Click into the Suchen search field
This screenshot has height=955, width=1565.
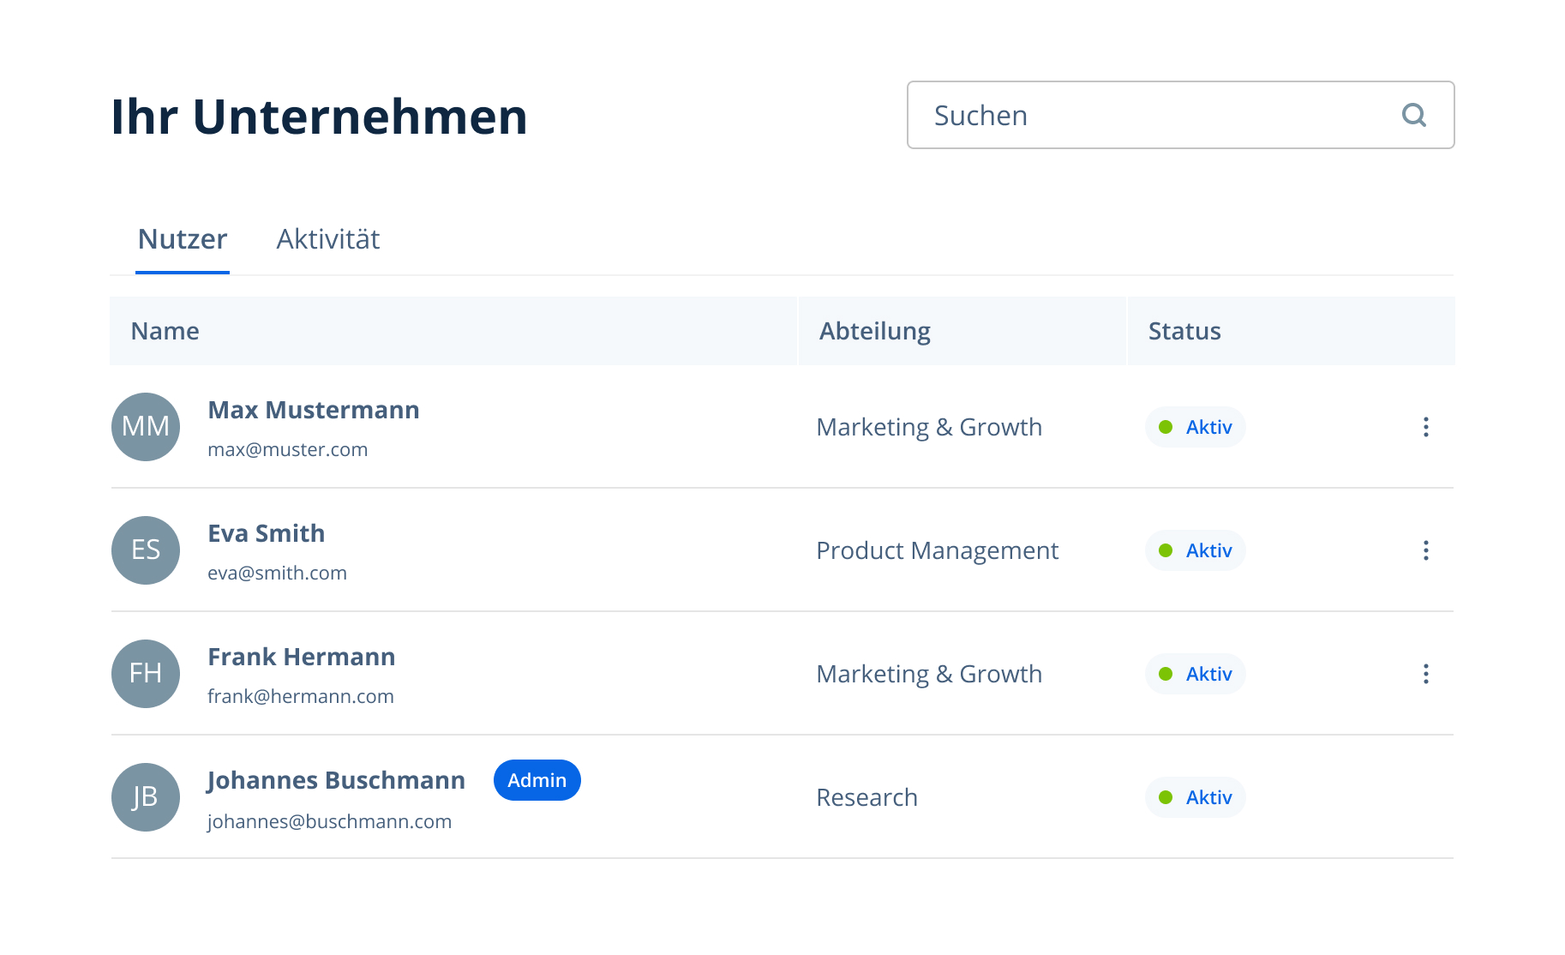[1148, 115]
